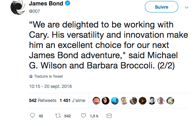The height and width of the screenshot is (126, 193).
Task: Open the tweet options chevron menu
Action: click(187, 7)
